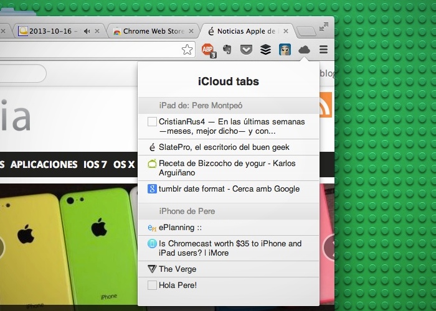
Task: Open Is Chromecast worth $35 iMore entry
Action: coord(229,248)
